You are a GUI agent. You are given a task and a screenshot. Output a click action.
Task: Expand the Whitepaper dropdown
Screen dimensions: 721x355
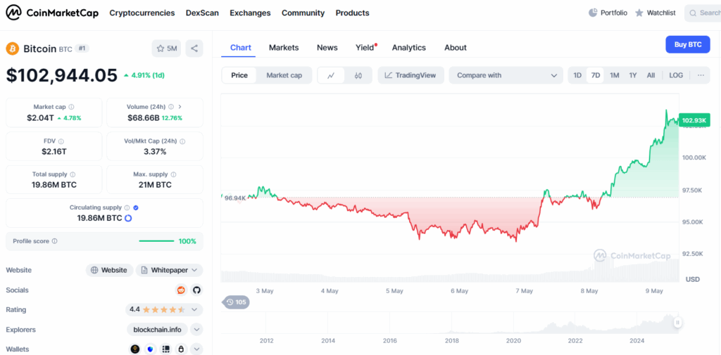[x=169, y=270]
